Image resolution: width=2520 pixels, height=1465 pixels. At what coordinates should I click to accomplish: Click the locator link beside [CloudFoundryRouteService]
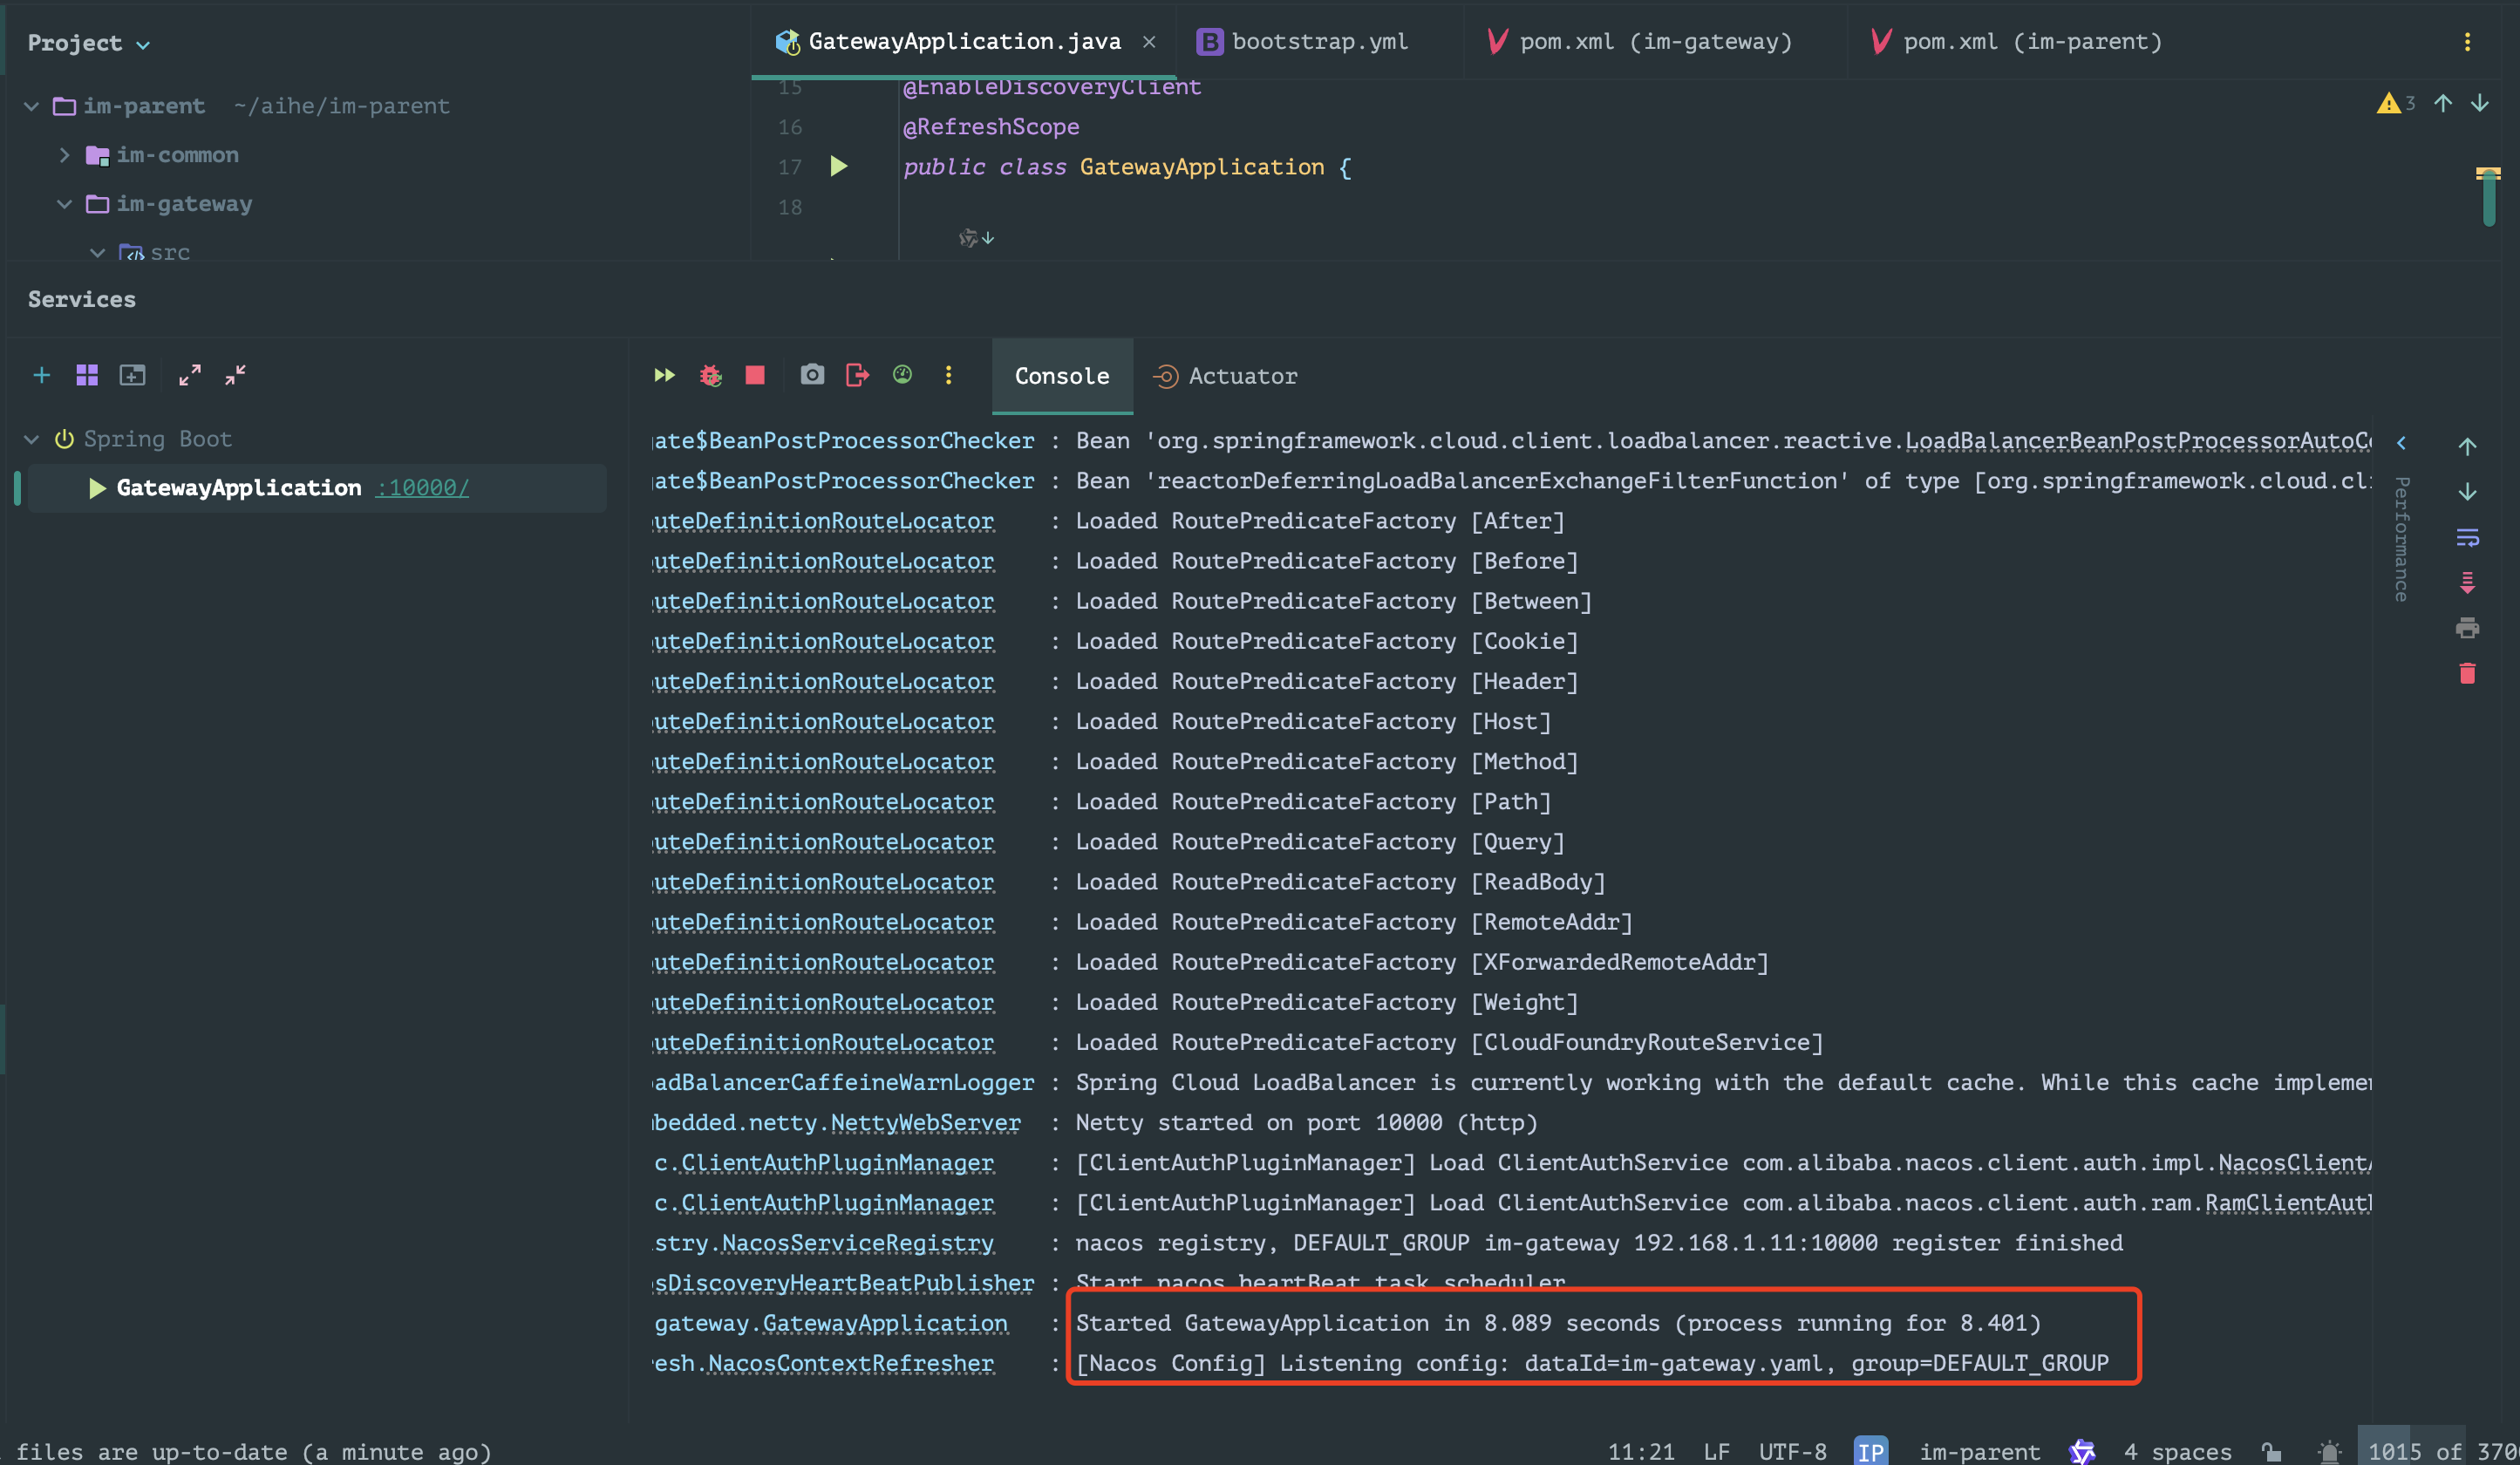tap(823, 1042)
